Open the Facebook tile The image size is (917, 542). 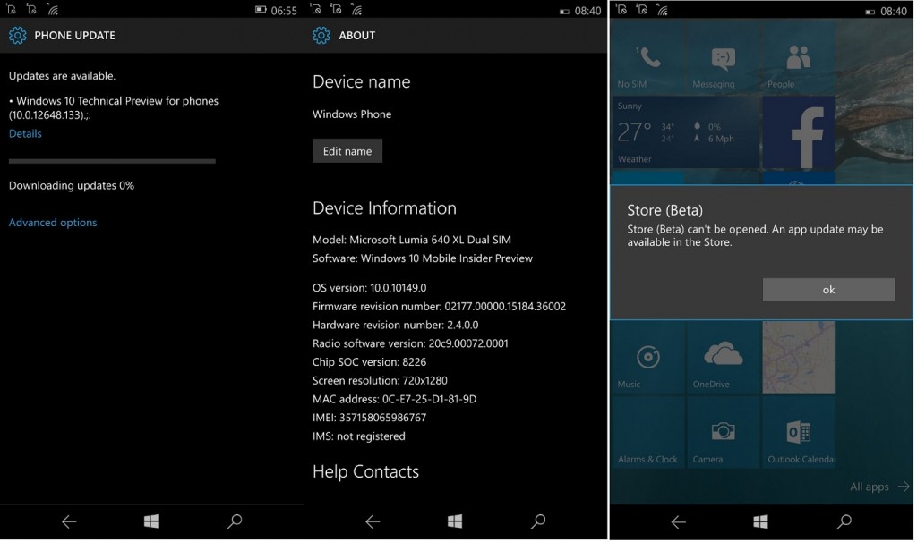tap(798, 132)
